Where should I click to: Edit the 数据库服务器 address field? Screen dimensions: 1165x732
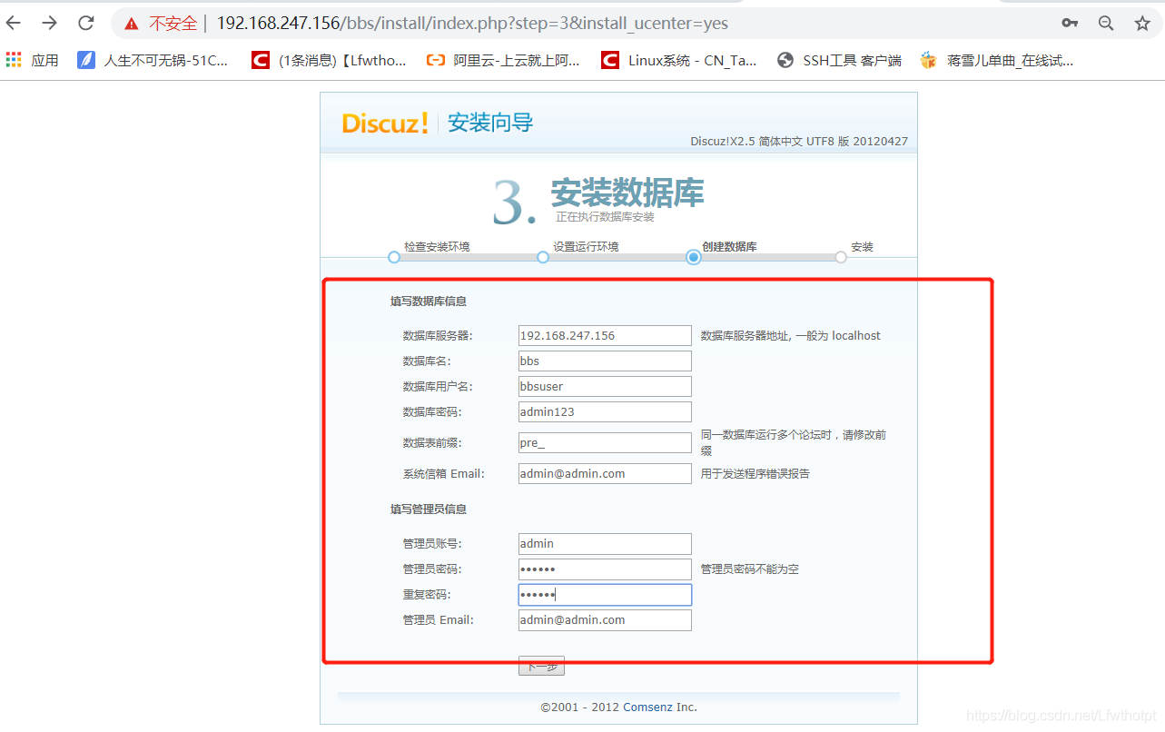605,335
